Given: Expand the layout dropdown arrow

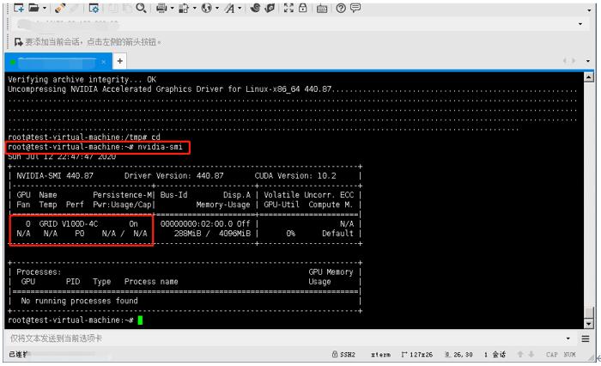Looking at the screenshot, I should coord(195,8).
